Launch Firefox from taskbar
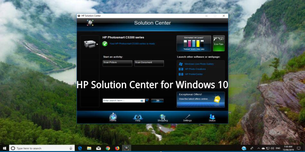 click(x=117, y=148)
